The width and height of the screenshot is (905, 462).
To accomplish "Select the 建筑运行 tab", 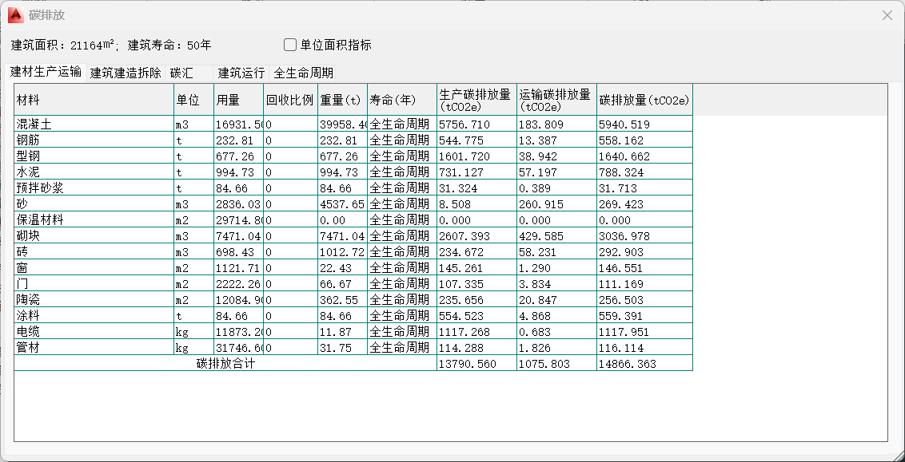I will pyautogui.click(x=241, y=73).
